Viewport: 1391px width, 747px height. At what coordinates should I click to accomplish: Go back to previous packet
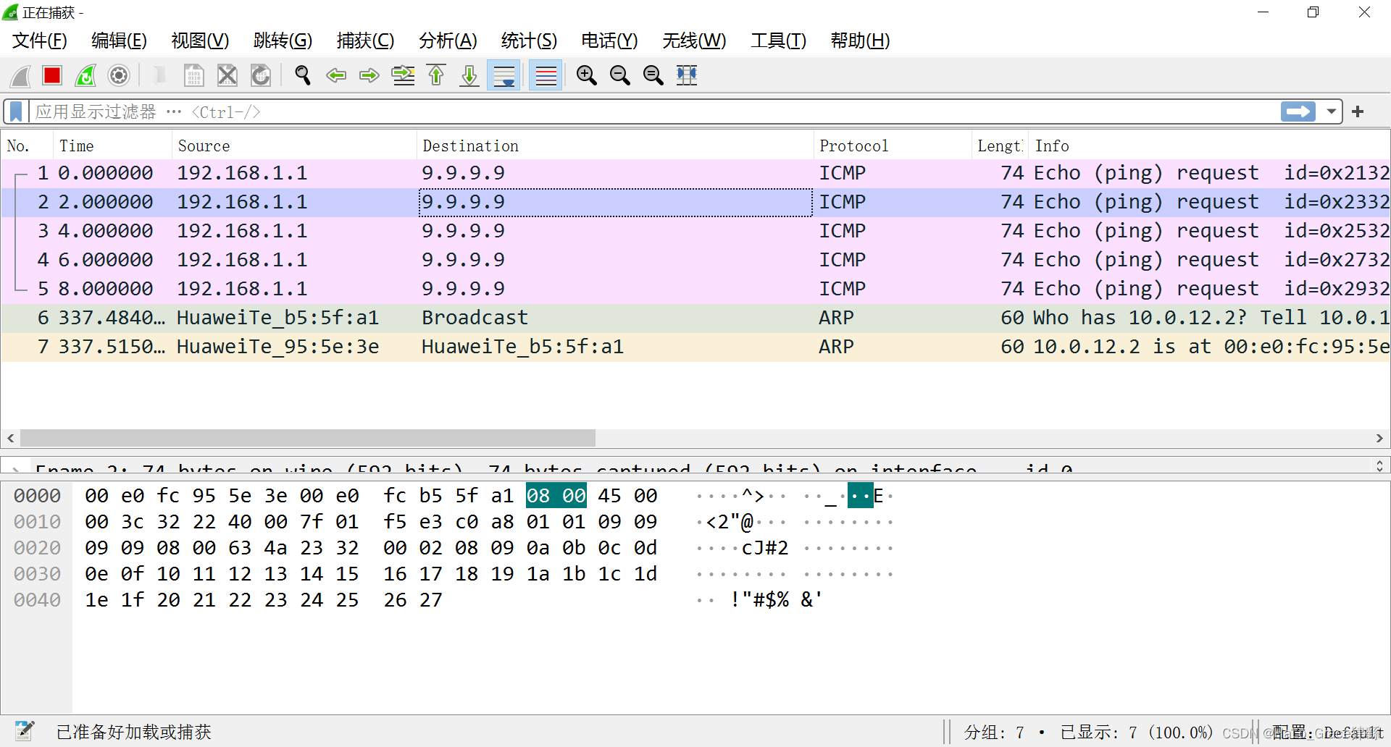(336, 75)
